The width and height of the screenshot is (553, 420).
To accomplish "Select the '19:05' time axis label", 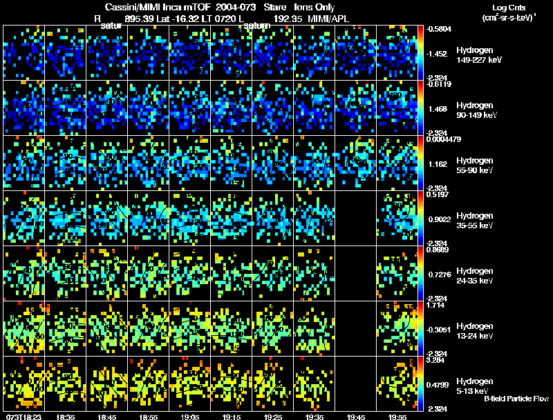I will click(189, 417).
